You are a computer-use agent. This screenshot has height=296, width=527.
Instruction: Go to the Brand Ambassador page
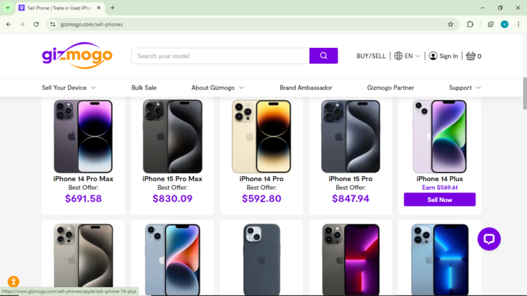305,88
